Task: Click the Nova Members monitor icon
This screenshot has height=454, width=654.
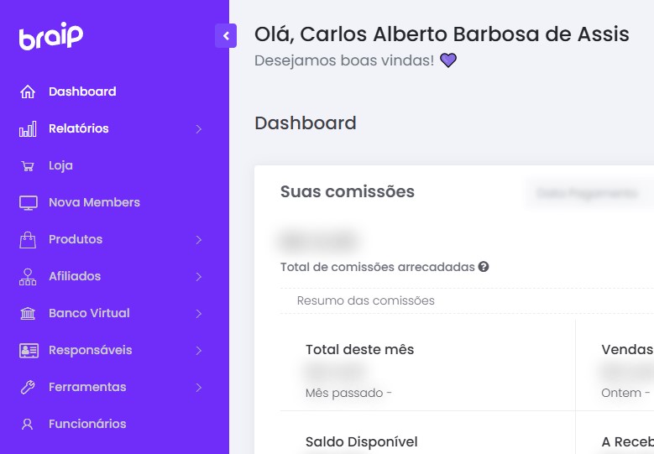Action: pyautogui.click(x=28, y=202)
